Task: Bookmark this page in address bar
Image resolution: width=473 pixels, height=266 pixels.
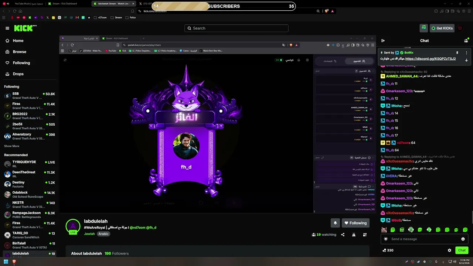Action: 132,11
